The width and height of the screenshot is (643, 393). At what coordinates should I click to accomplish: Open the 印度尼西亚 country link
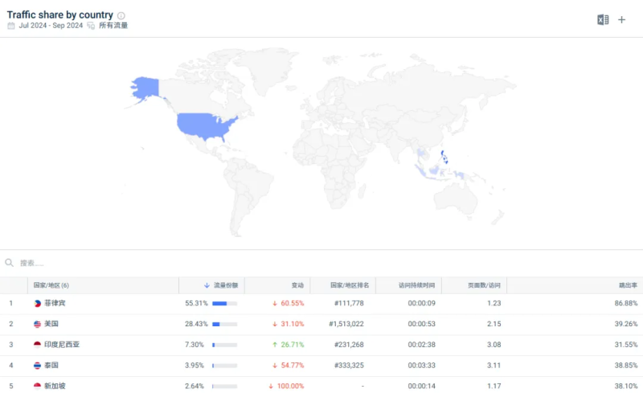point(62,345)
